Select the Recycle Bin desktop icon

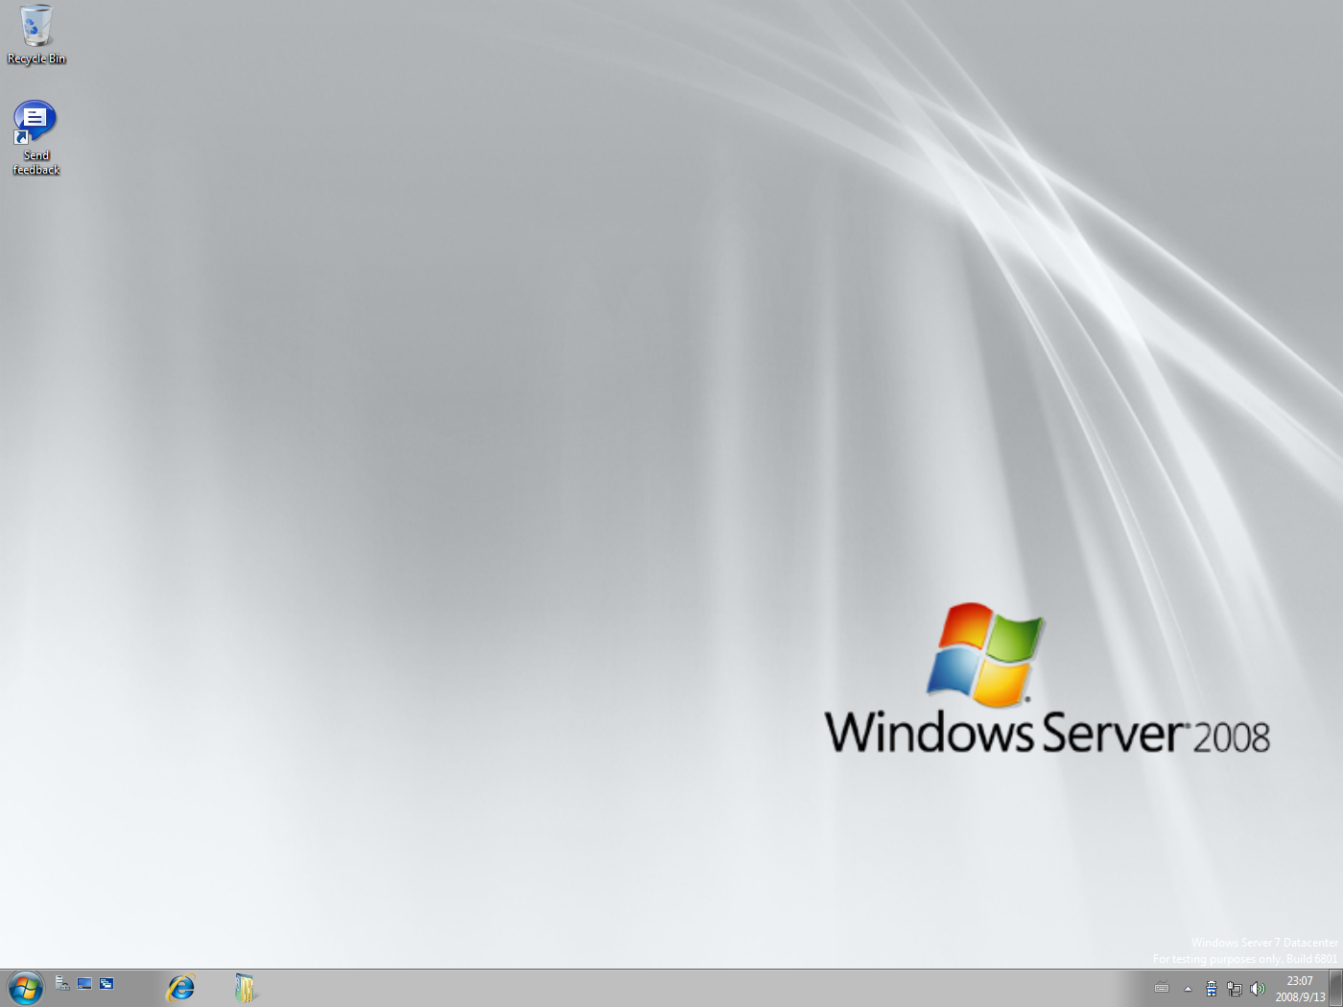[36, 35]
